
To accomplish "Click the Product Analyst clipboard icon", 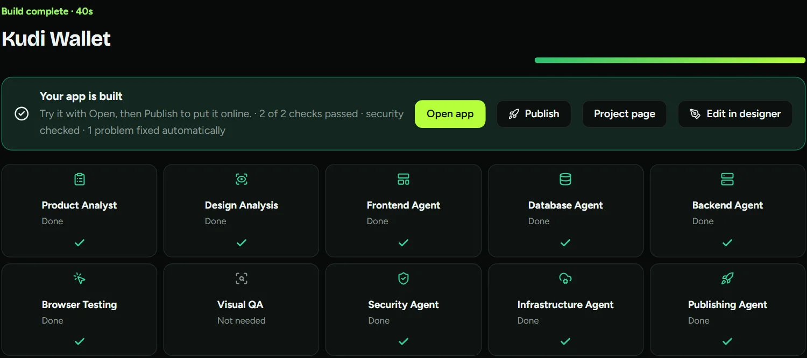I will 80,179.
